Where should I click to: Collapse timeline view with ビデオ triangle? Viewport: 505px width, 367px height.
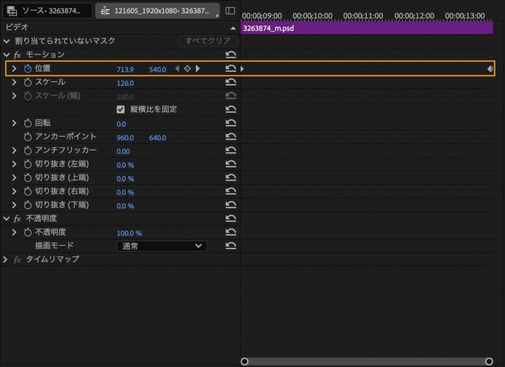[x=233, y=28]
